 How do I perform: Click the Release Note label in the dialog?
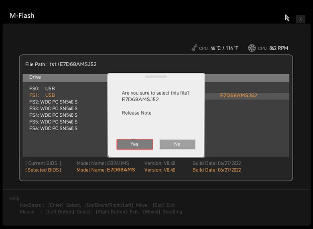tap(136, 113)
